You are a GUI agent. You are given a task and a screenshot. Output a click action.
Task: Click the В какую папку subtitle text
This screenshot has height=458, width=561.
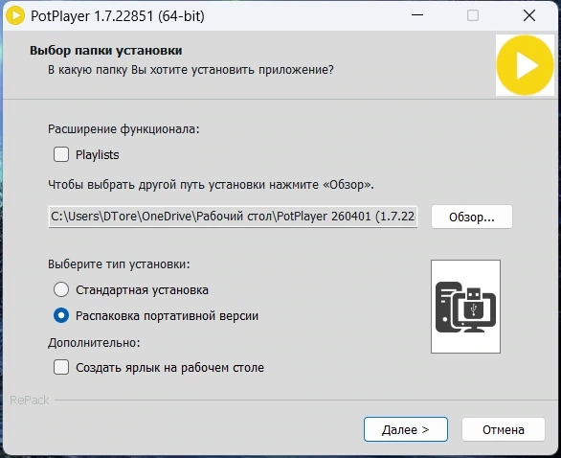191,70
